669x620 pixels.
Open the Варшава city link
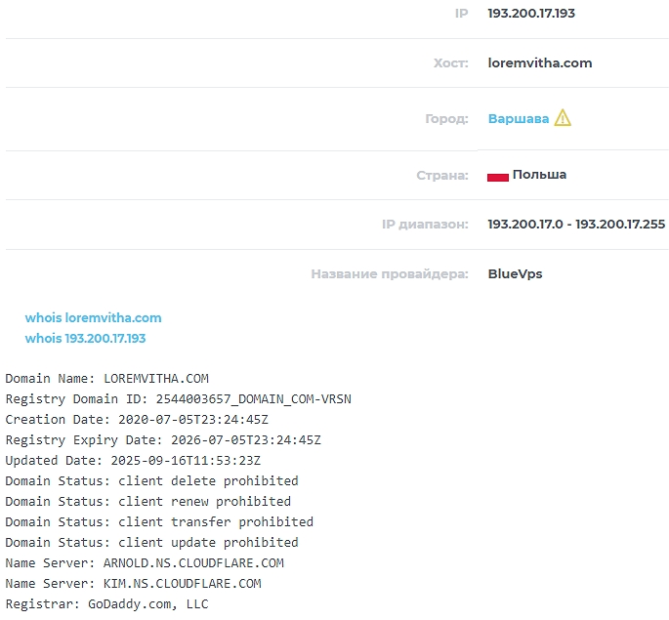tap(519, 118)
